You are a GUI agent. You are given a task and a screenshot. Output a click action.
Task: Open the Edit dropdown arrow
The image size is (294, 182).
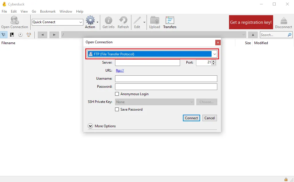[x=144, y=22]
